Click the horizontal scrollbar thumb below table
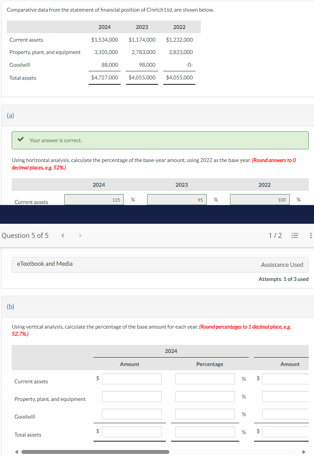Screen dimensions: 314x456 95,452
